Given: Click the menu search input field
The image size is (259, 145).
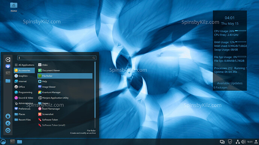Looking at the screenshot, I should click(x=57, y=58).
